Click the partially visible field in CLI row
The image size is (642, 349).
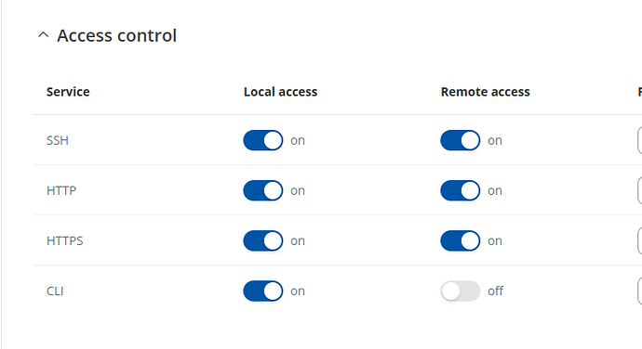[639, 291]
